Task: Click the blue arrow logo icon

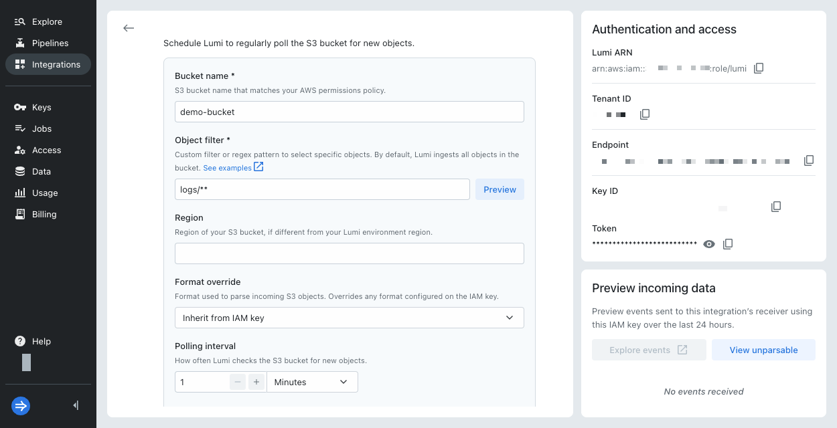Action: pyautogui.click(x=21, y=405)
